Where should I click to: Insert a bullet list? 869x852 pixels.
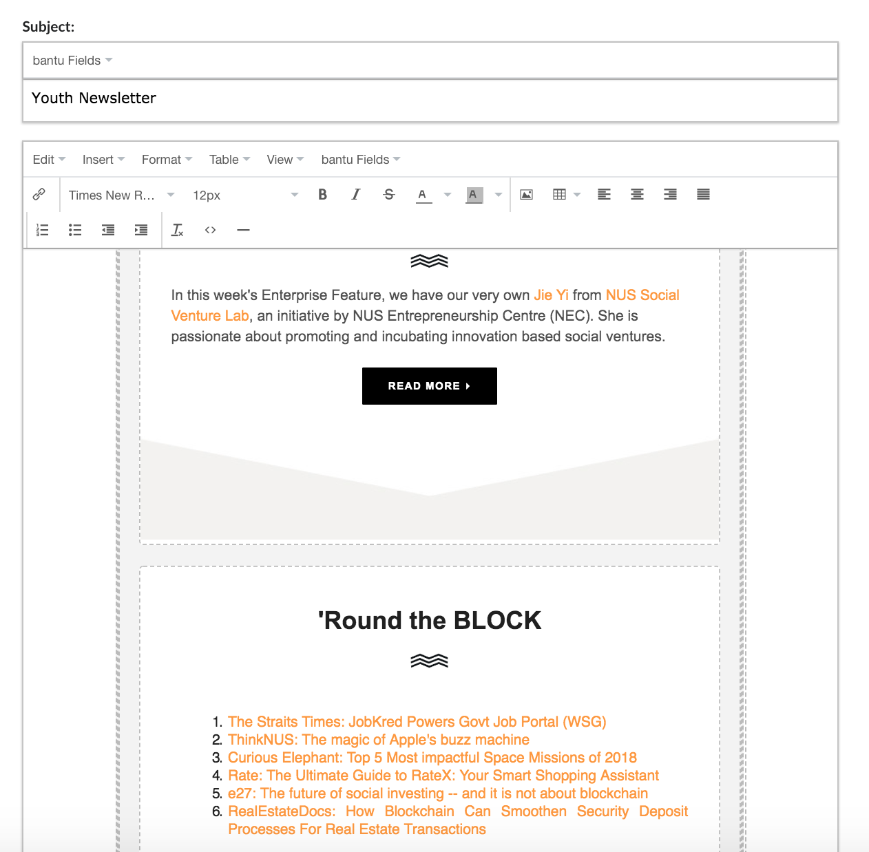click(75, 230)
